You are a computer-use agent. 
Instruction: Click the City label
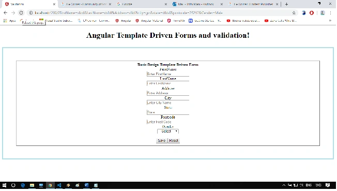point(168,98)
